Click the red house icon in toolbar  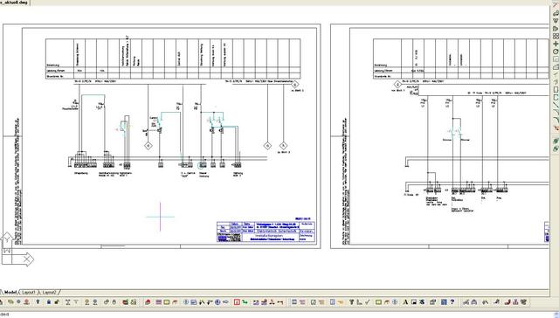[x=148, y=302]
